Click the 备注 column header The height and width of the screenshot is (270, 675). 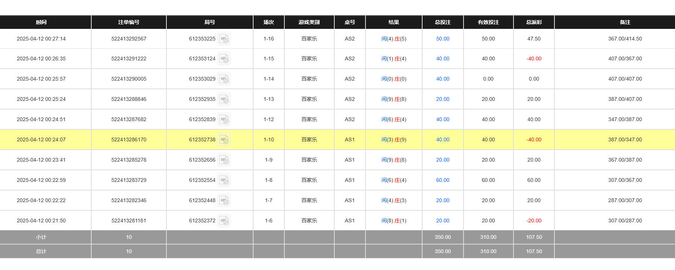pyautogui.click(x=625, y=22)
